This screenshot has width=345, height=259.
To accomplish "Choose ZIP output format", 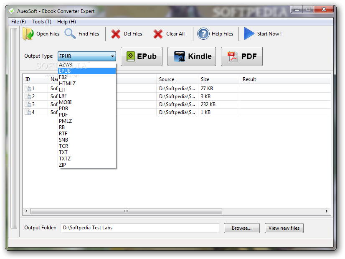I will tap(87, 165).
